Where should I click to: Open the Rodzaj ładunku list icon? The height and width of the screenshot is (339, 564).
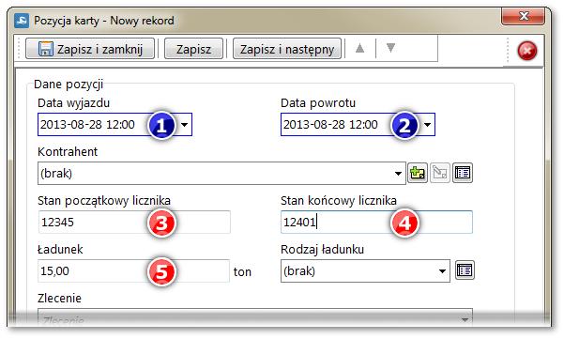click(465, 270)
